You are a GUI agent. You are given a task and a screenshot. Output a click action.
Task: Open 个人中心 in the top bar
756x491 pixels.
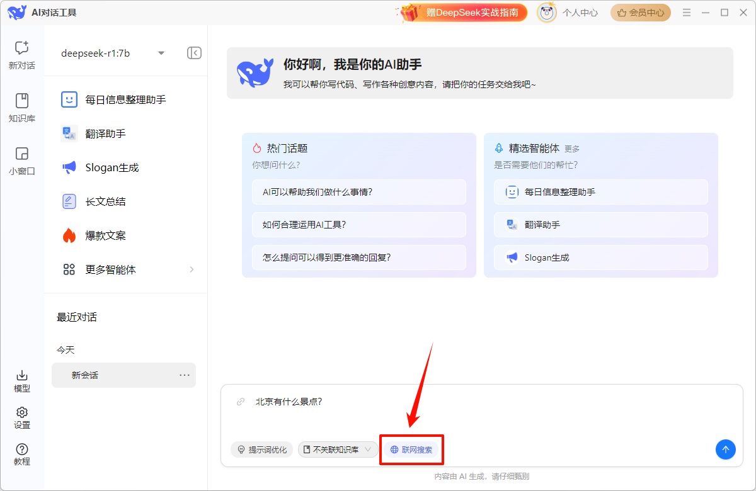580,11
